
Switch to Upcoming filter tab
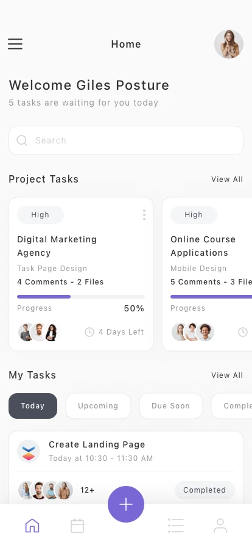click(98, 406)
